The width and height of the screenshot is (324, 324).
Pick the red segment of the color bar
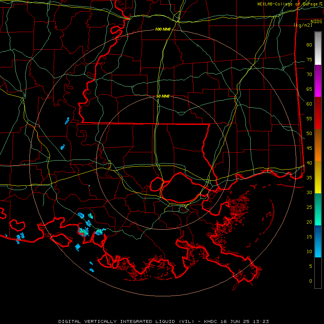click(318, 113)
